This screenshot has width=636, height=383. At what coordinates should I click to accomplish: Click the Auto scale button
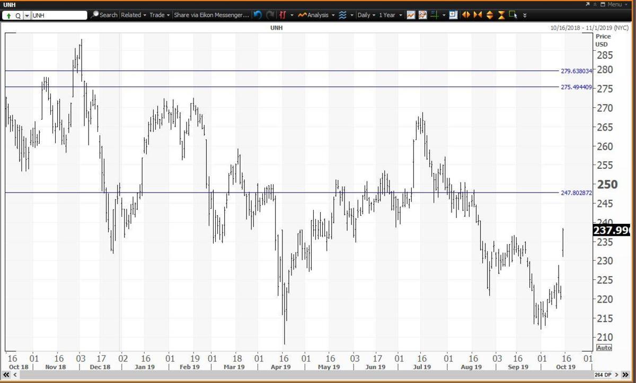point(604,348)
